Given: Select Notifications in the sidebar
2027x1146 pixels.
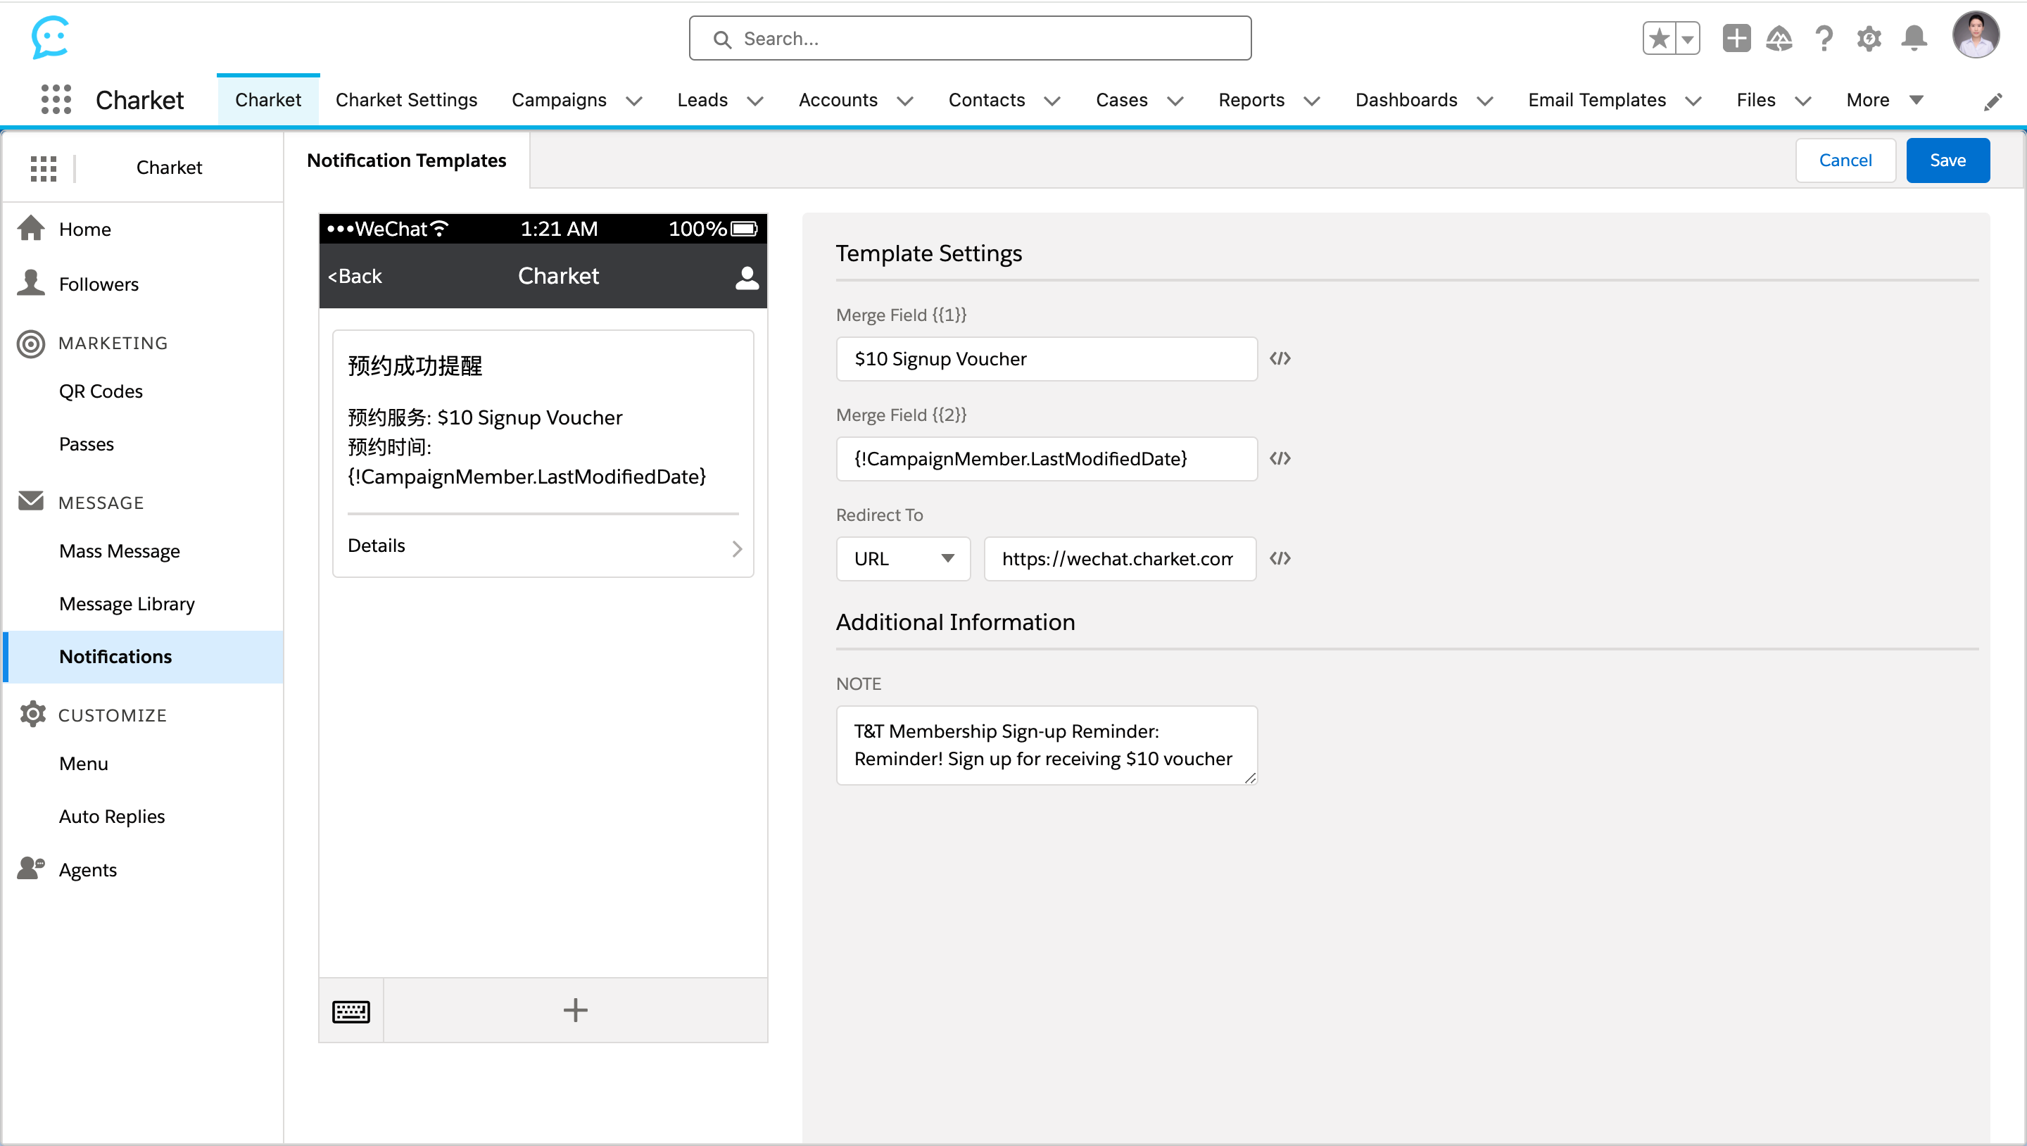Looking at the screenshot, I should click(143, 657).
